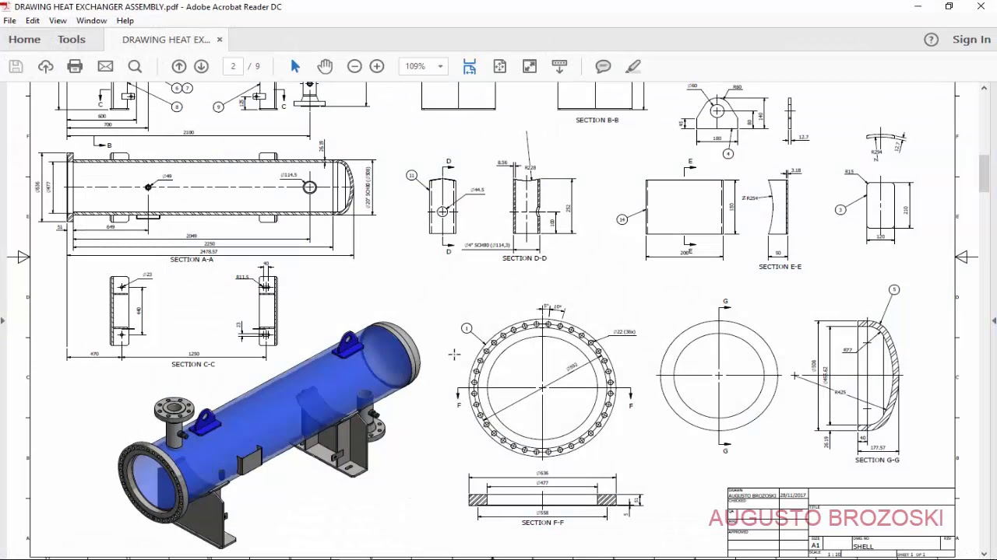Screen dimensions: 997x560
Task: Click the SECTION A-A label
Action: pyautogui.click(x=192, y=260)
